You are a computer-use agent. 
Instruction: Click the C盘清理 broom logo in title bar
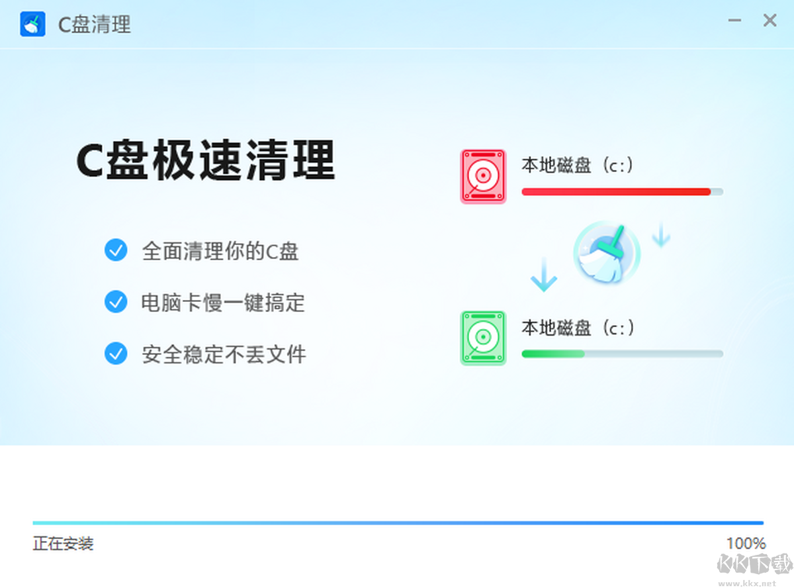pyautogui.click(x=32, y=23)
